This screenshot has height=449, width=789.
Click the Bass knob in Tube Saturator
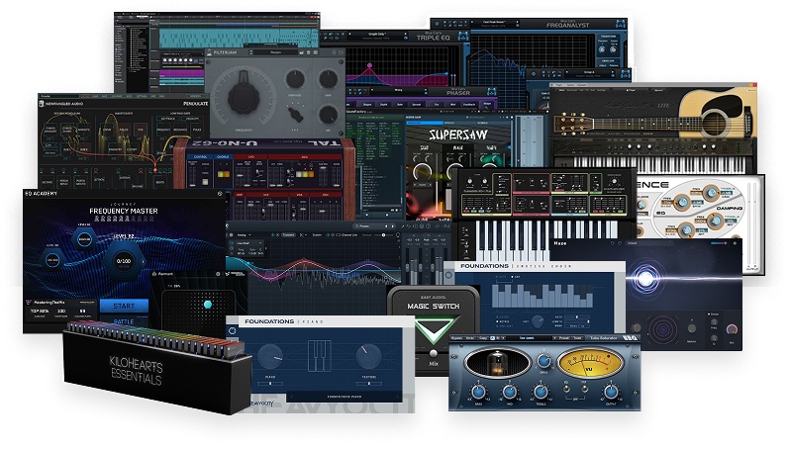pos(478,392)
